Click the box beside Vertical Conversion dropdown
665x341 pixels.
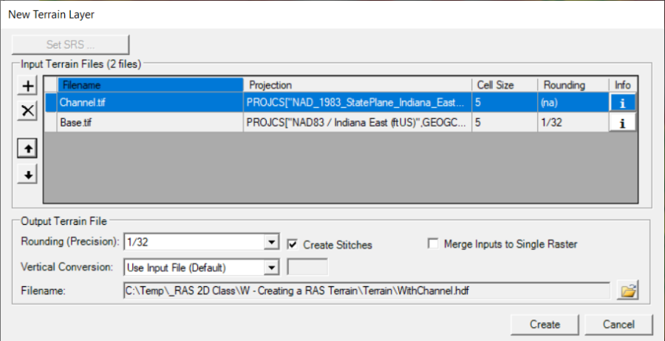coord(307,268)
